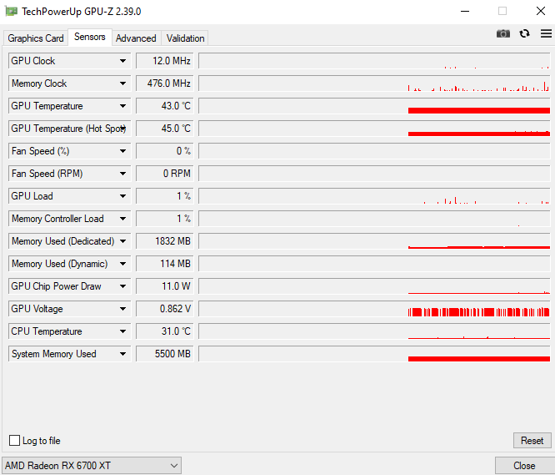Click the GPU Voltage history graph
555x475 pixels.
pyautogui.click(x=374, y=309)
